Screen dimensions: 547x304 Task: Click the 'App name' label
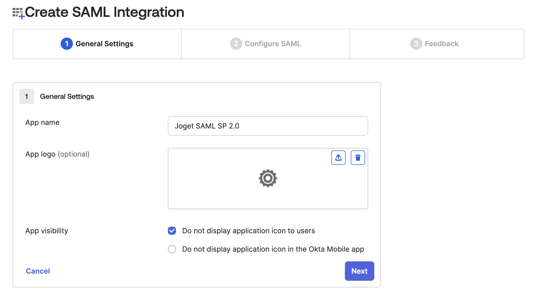click(x=42, y=123)
